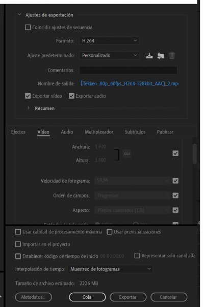The image size is (203, 307).
Task: Click the Comentarios input field
Action: (128, 70)
